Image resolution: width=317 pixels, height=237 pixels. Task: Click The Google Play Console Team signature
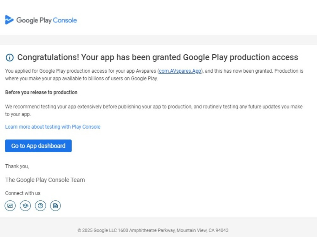click(45, 180)
